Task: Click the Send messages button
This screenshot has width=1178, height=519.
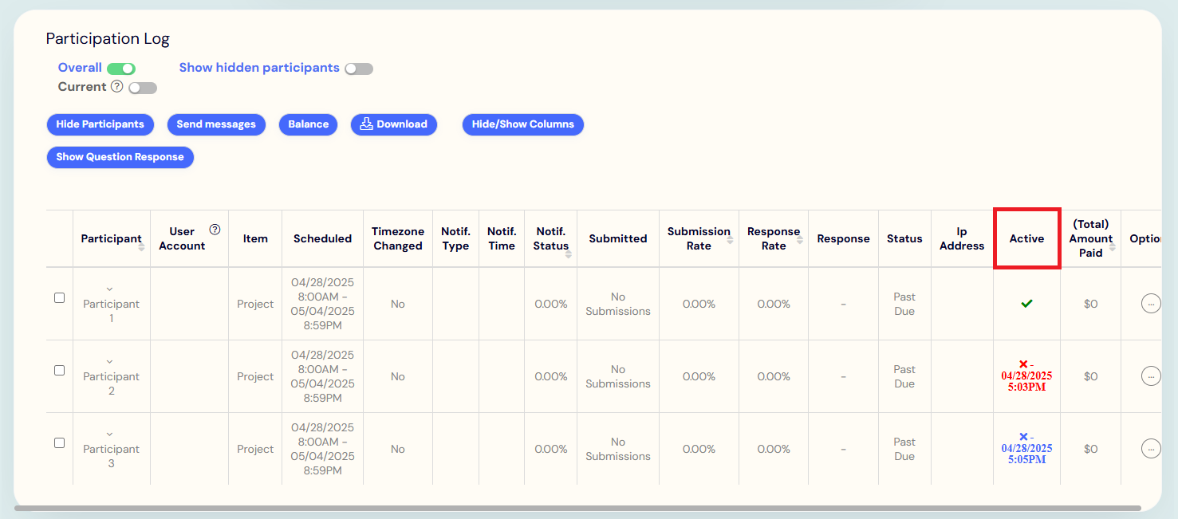Action: [216, 124]
